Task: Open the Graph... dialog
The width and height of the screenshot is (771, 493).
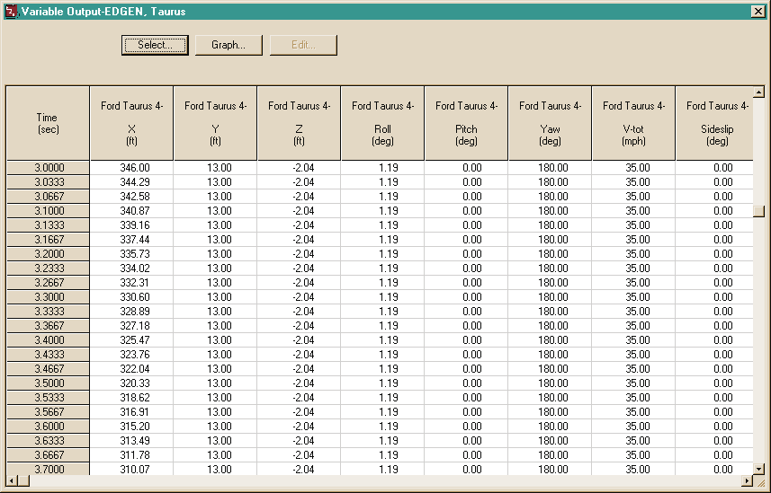Action: (x=229, y=45)
